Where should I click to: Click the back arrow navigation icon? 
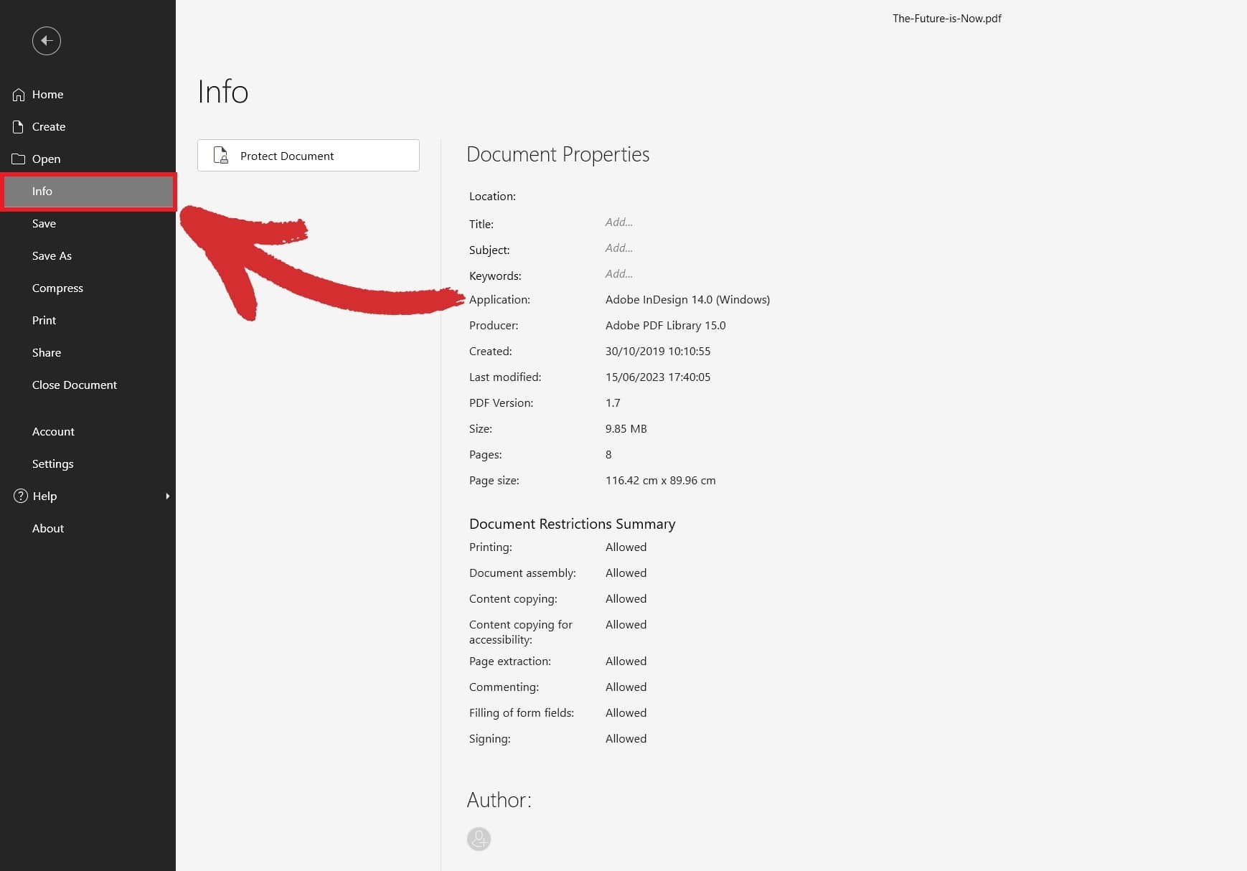(x=46, y=41)
